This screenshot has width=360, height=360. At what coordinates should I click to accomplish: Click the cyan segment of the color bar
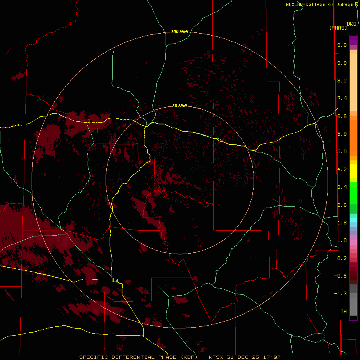(353, 220)
